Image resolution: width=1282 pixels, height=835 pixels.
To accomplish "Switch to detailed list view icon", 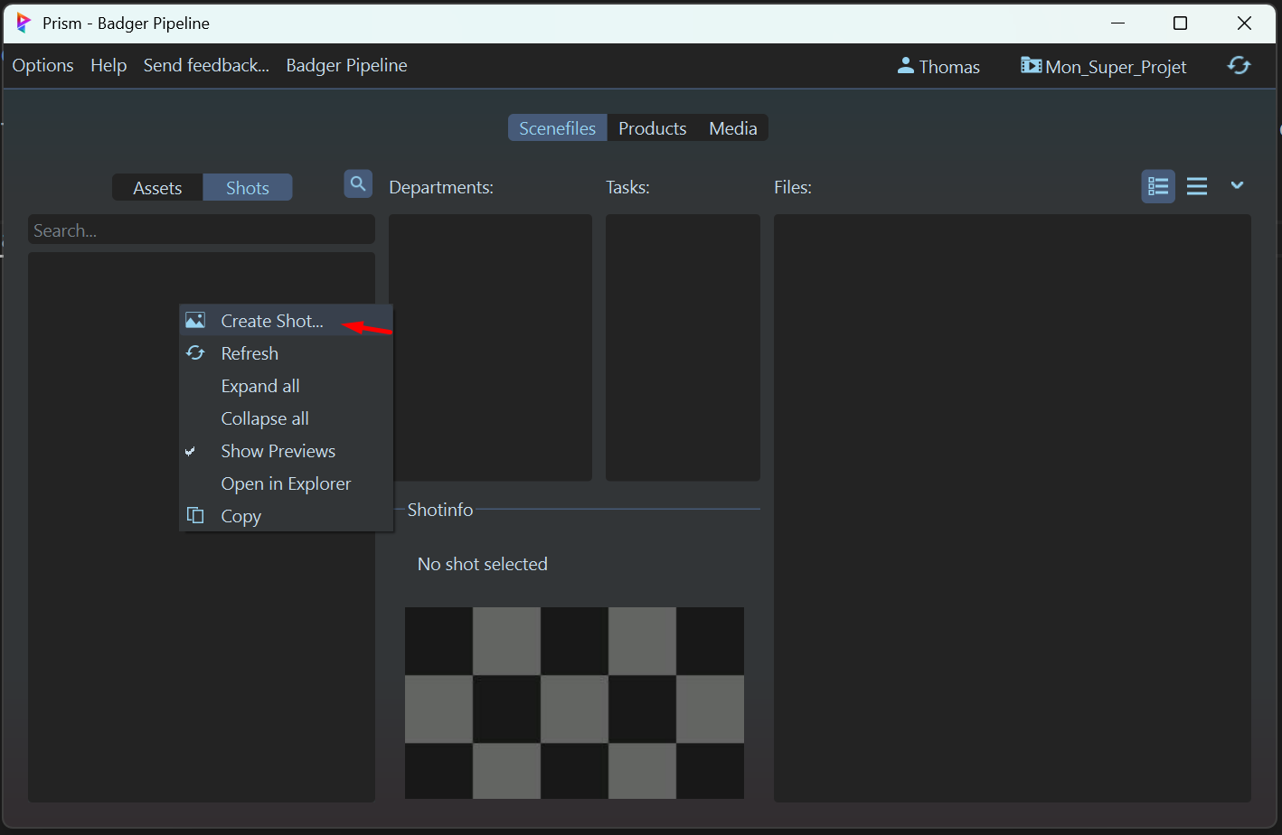I will click(x=1158, y=186).
